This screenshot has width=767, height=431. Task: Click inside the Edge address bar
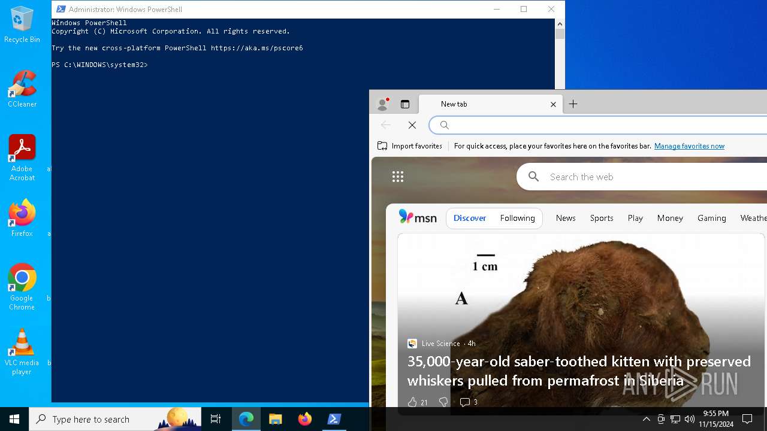coord(599,125)
